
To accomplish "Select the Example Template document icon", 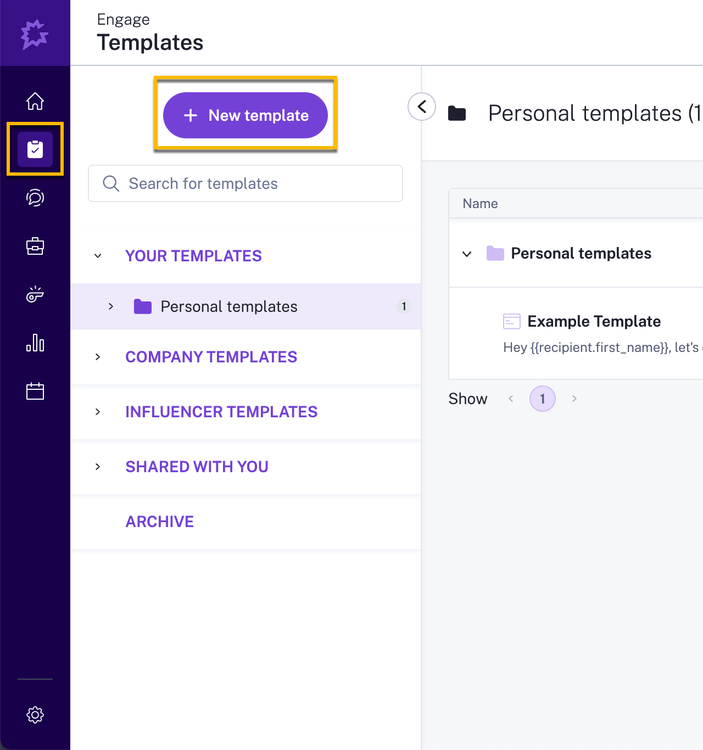I will (511, 321).
